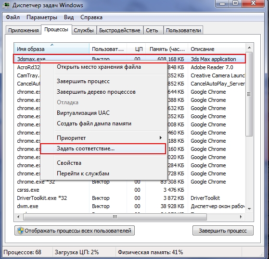Viewport: 269px width, 259px height.
Task: Open the Быстродействие tab
Action: point(119,30)
